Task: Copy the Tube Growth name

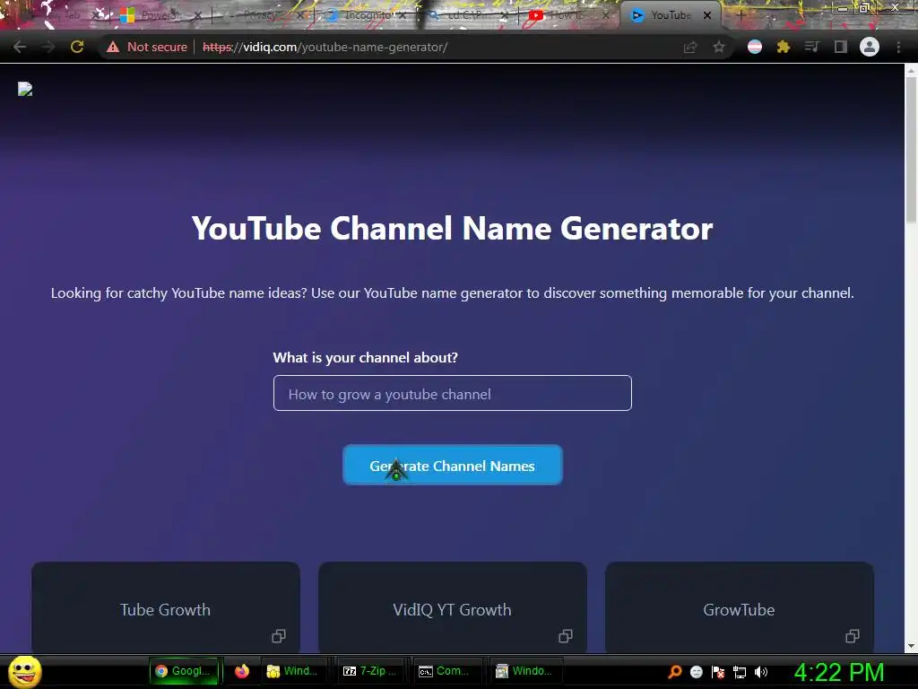Action: pos(279,636)
